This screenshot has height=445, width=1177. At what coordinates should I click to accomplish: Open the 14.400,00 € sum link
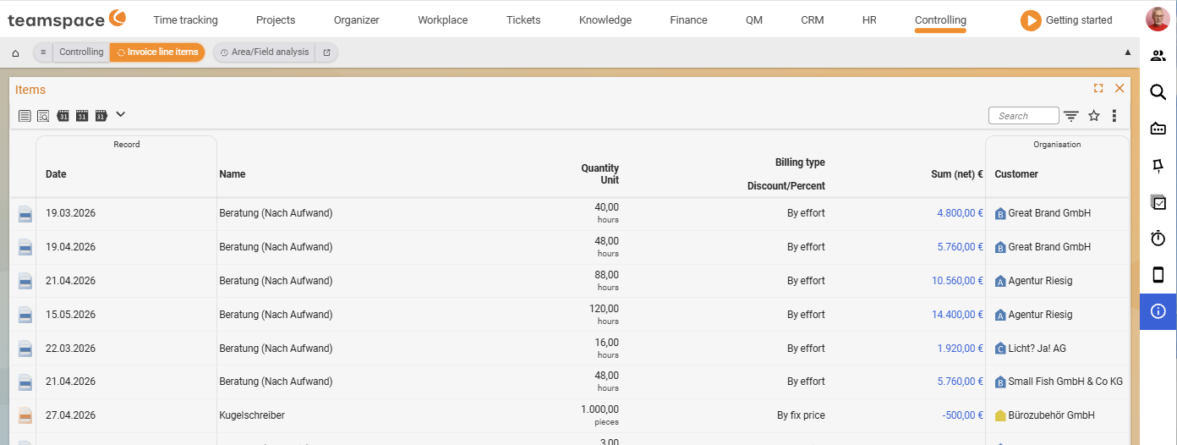click(957, 315)
